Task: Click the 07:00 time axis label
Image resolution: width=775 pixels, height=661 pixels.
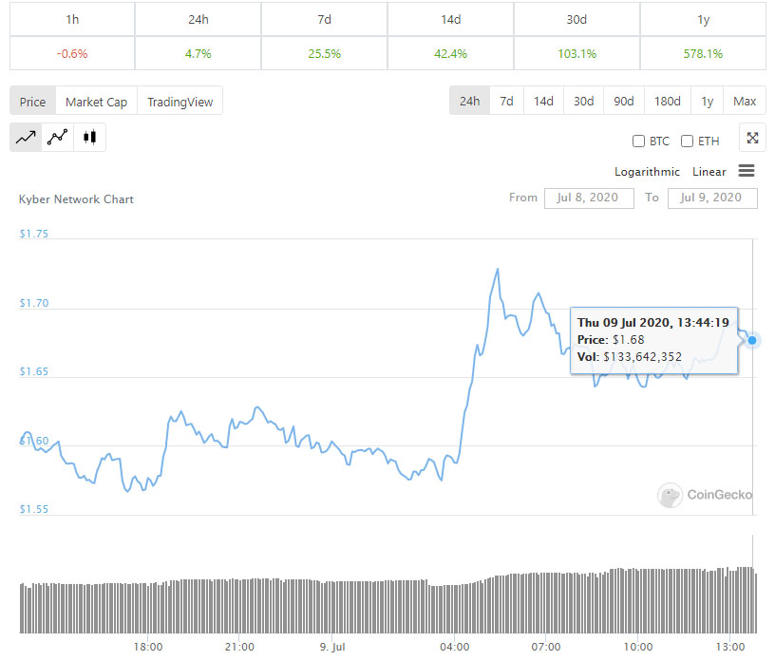Action: (x=546, y=647)
